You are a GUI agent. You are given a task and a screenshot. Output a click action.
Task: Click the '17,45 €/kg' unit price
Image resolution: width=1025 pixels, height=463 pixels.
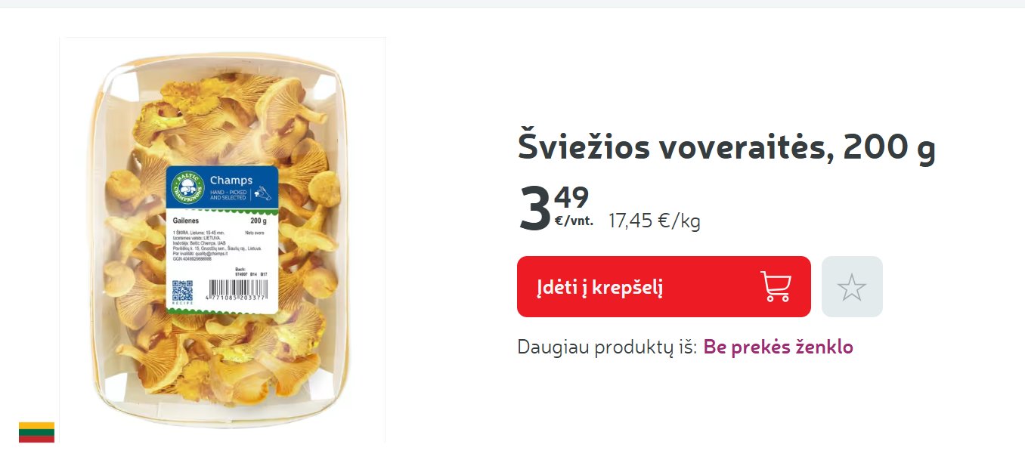pos(655,221)
